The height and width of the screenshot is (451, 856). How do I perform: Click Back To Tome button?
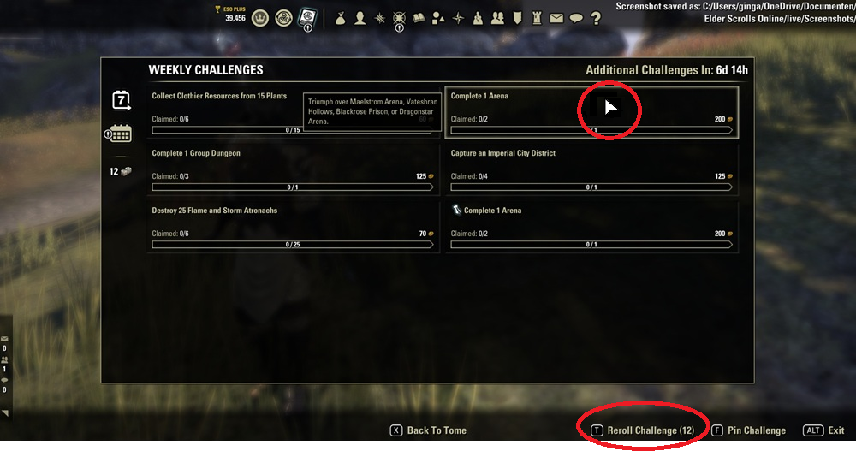coord(428,430)
